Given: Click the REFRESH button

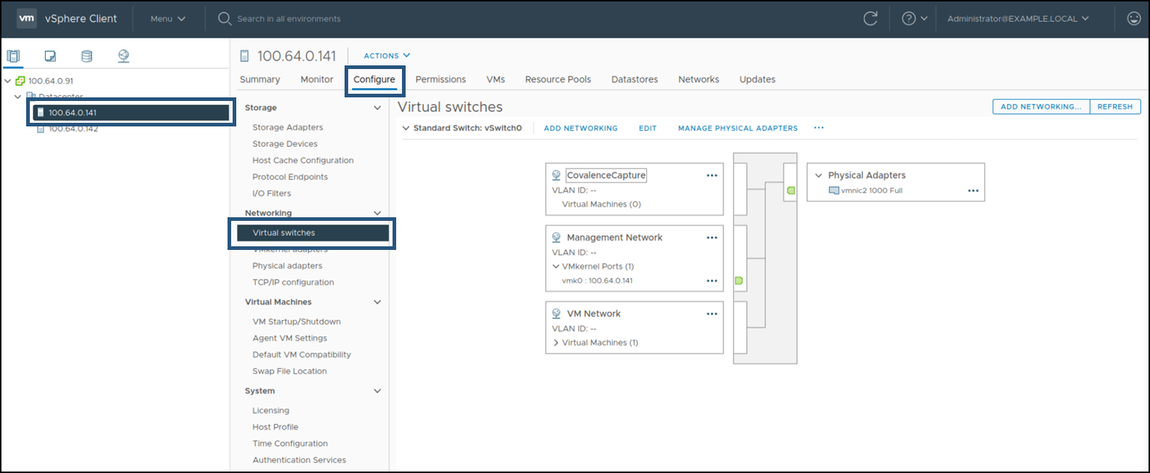Looking at the screenshot, I should [x=1115, y=107].
